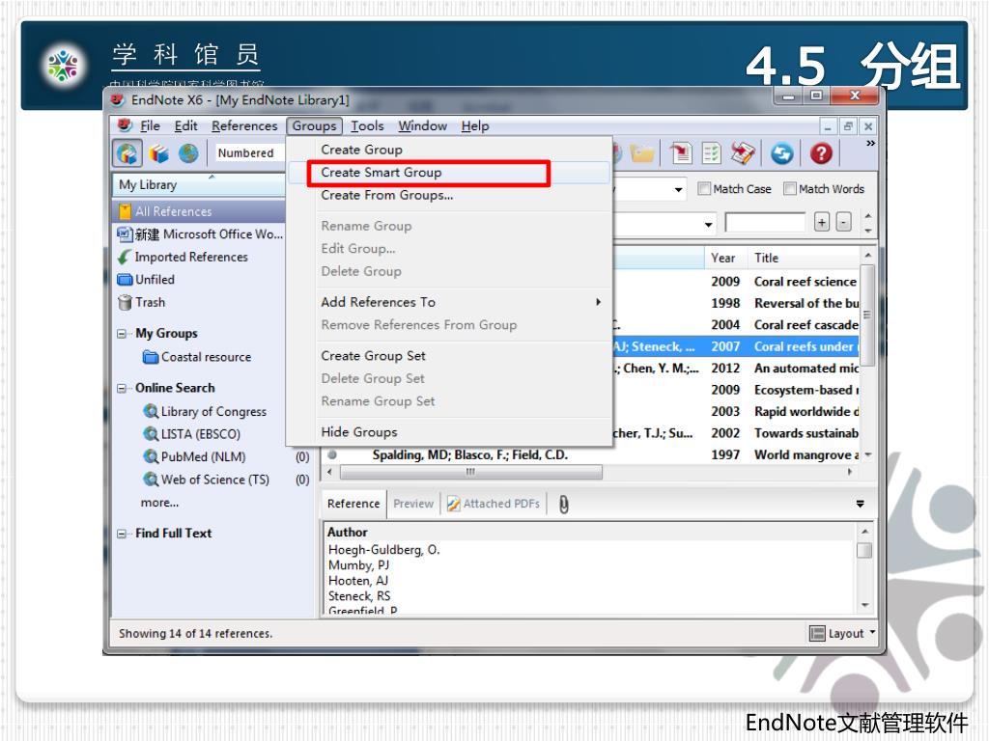Open the Tools menu
989x741 pixels.
point(367,126)
